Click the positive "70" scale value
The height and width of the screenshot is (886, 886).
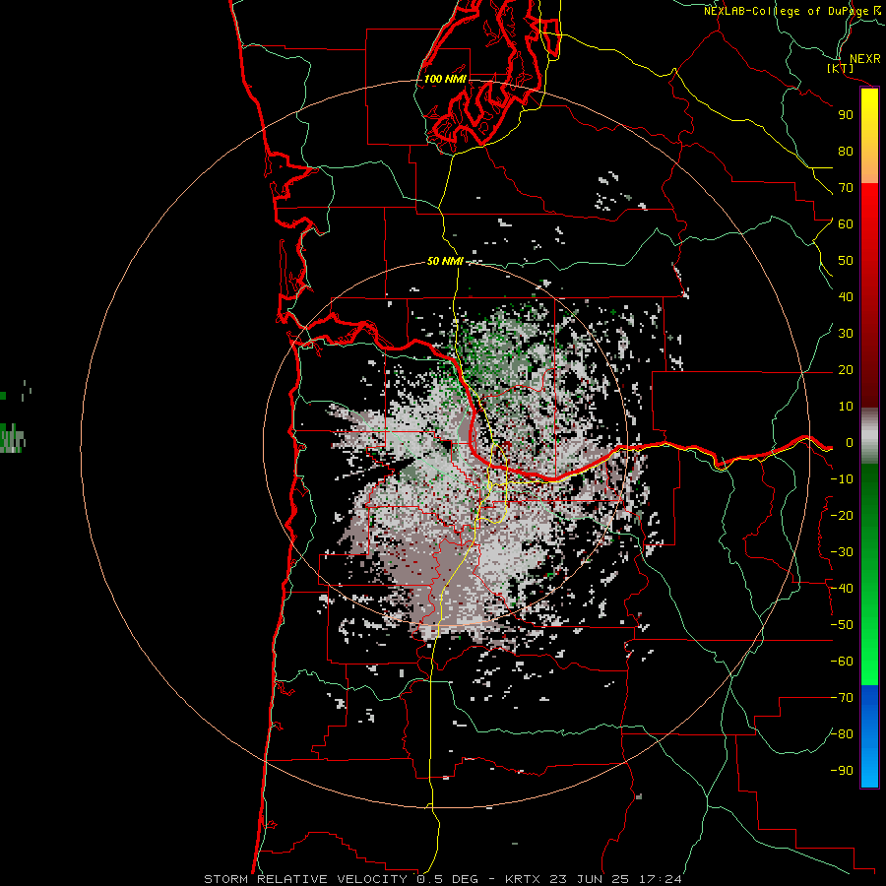(846, 188)
